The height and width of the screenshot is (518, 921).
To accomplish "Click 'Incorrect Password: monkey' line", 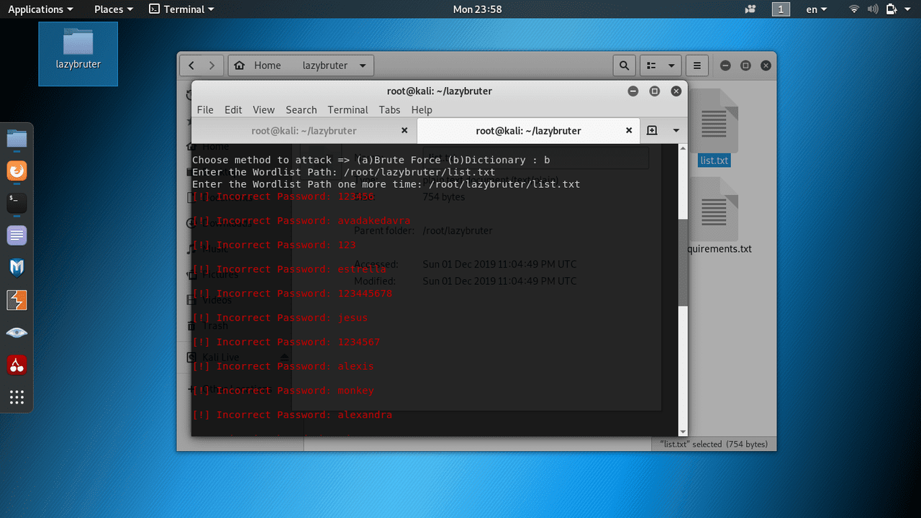I will [283, 390].
